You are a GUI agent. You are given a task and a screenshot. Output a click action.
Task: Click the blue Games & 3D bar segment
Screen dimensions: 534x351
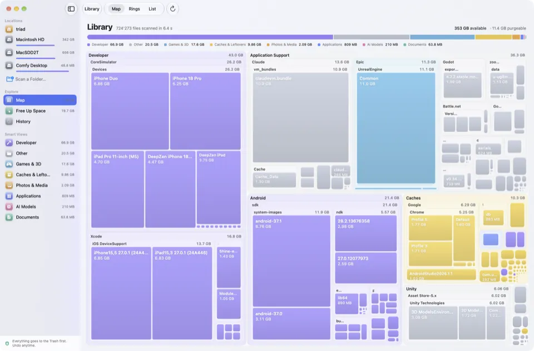tap(442, 37)
